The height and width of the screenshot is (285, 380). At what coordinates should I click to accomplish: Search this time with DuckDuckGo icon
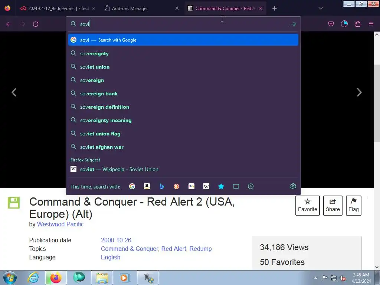coord(176,186)
